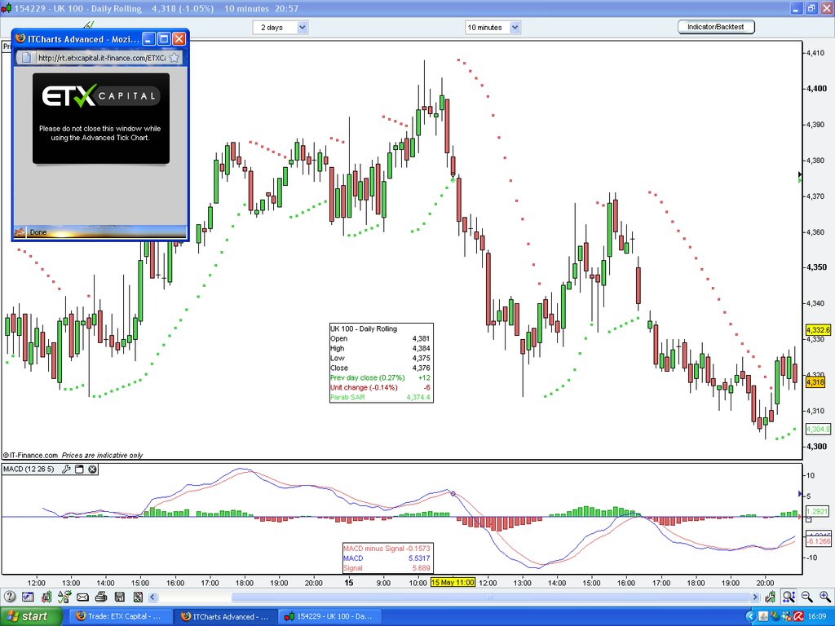Image resolution: width=835 pixels, height=626 pixels.
Task: Click the Windows Messenger tray icon
Action: click(776, 616)
